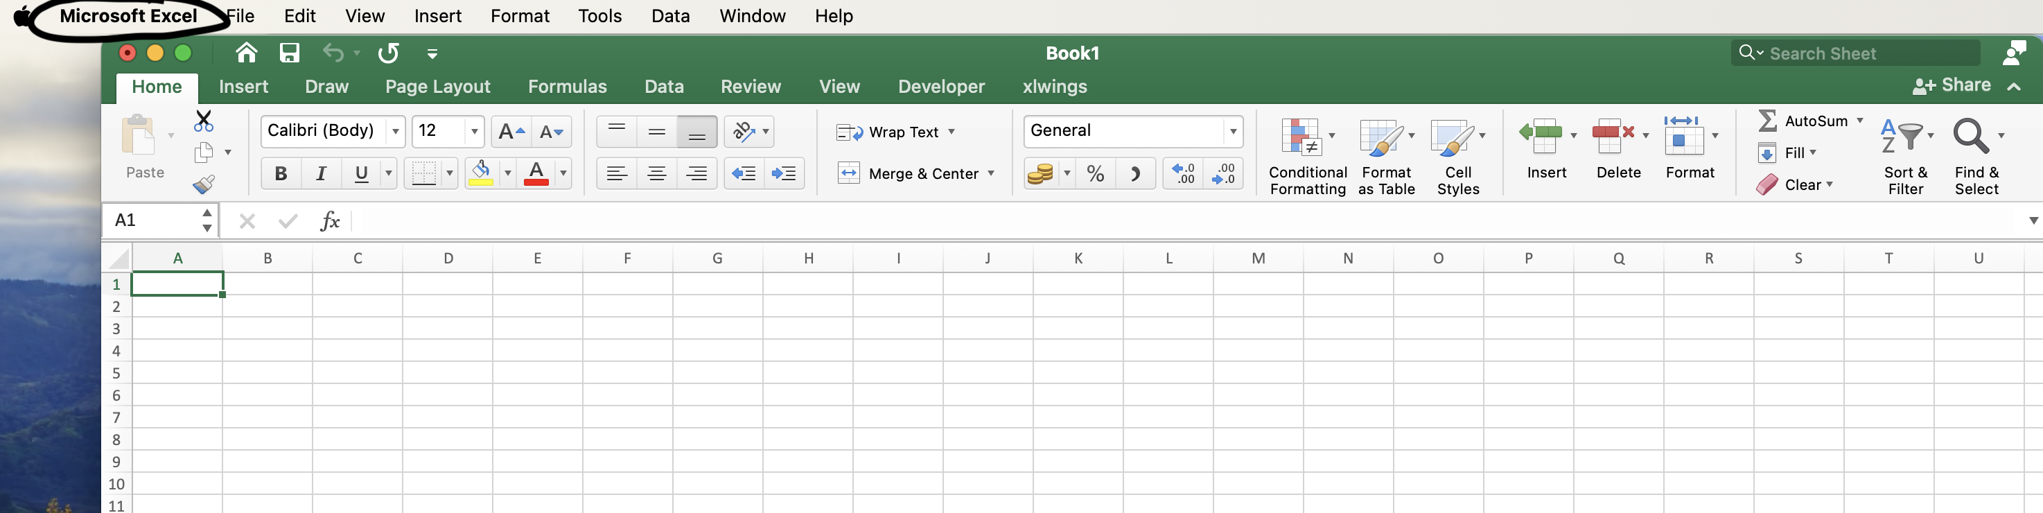Toggle Bold formatting
This screenshot has height=513, width=2043.
click(x=281, y=173)
